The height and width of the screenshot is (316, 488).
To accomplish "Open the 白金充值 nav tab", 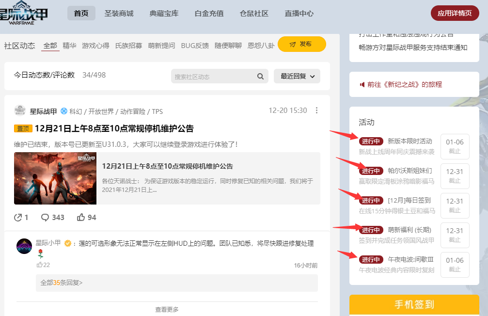I will 209,14.
